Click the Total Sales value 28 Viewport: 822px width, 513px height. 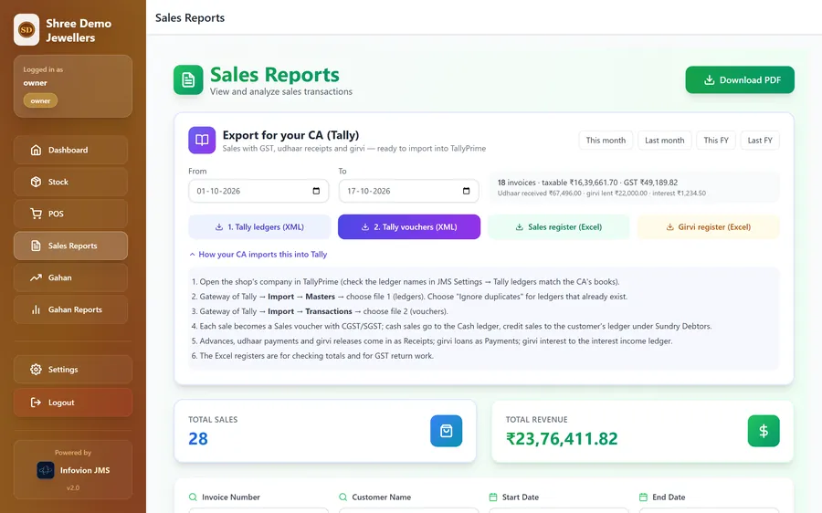tap(198, 438)
